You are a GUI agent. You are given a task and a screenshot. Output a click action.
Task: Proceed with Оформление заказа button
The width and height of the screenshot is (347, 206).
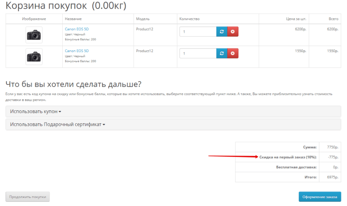click(320, 197)
